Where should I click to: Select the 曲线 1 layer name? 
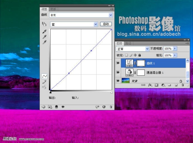(150, 63)
